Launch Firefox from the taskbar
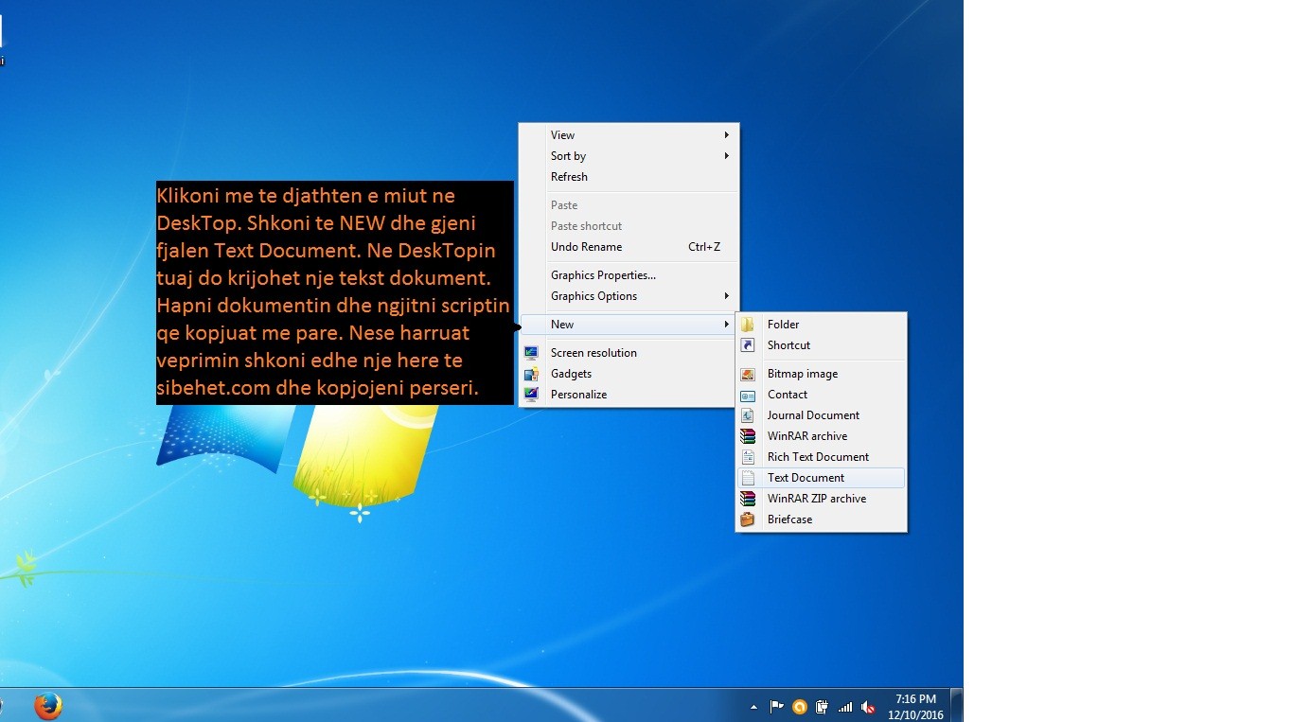1293x722 pixels. (47, 706)
